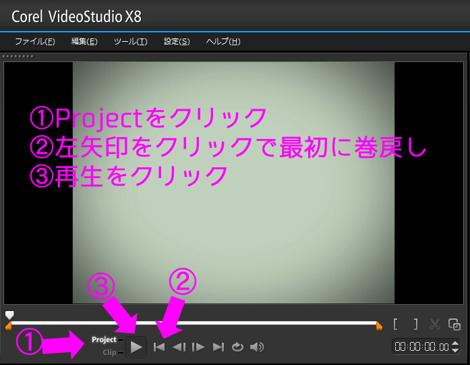Step forward one frame with Next
Image resolution: width=470 pixels, height=365 pixels.
[198, 347]
